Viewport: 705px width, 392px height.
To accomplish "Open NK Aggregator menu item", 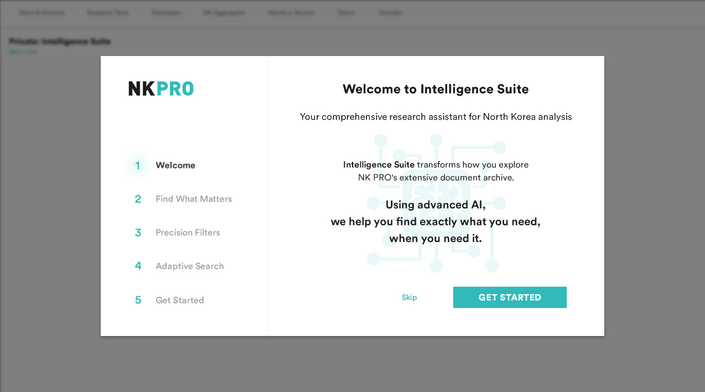I will click(x=224, y=12).
